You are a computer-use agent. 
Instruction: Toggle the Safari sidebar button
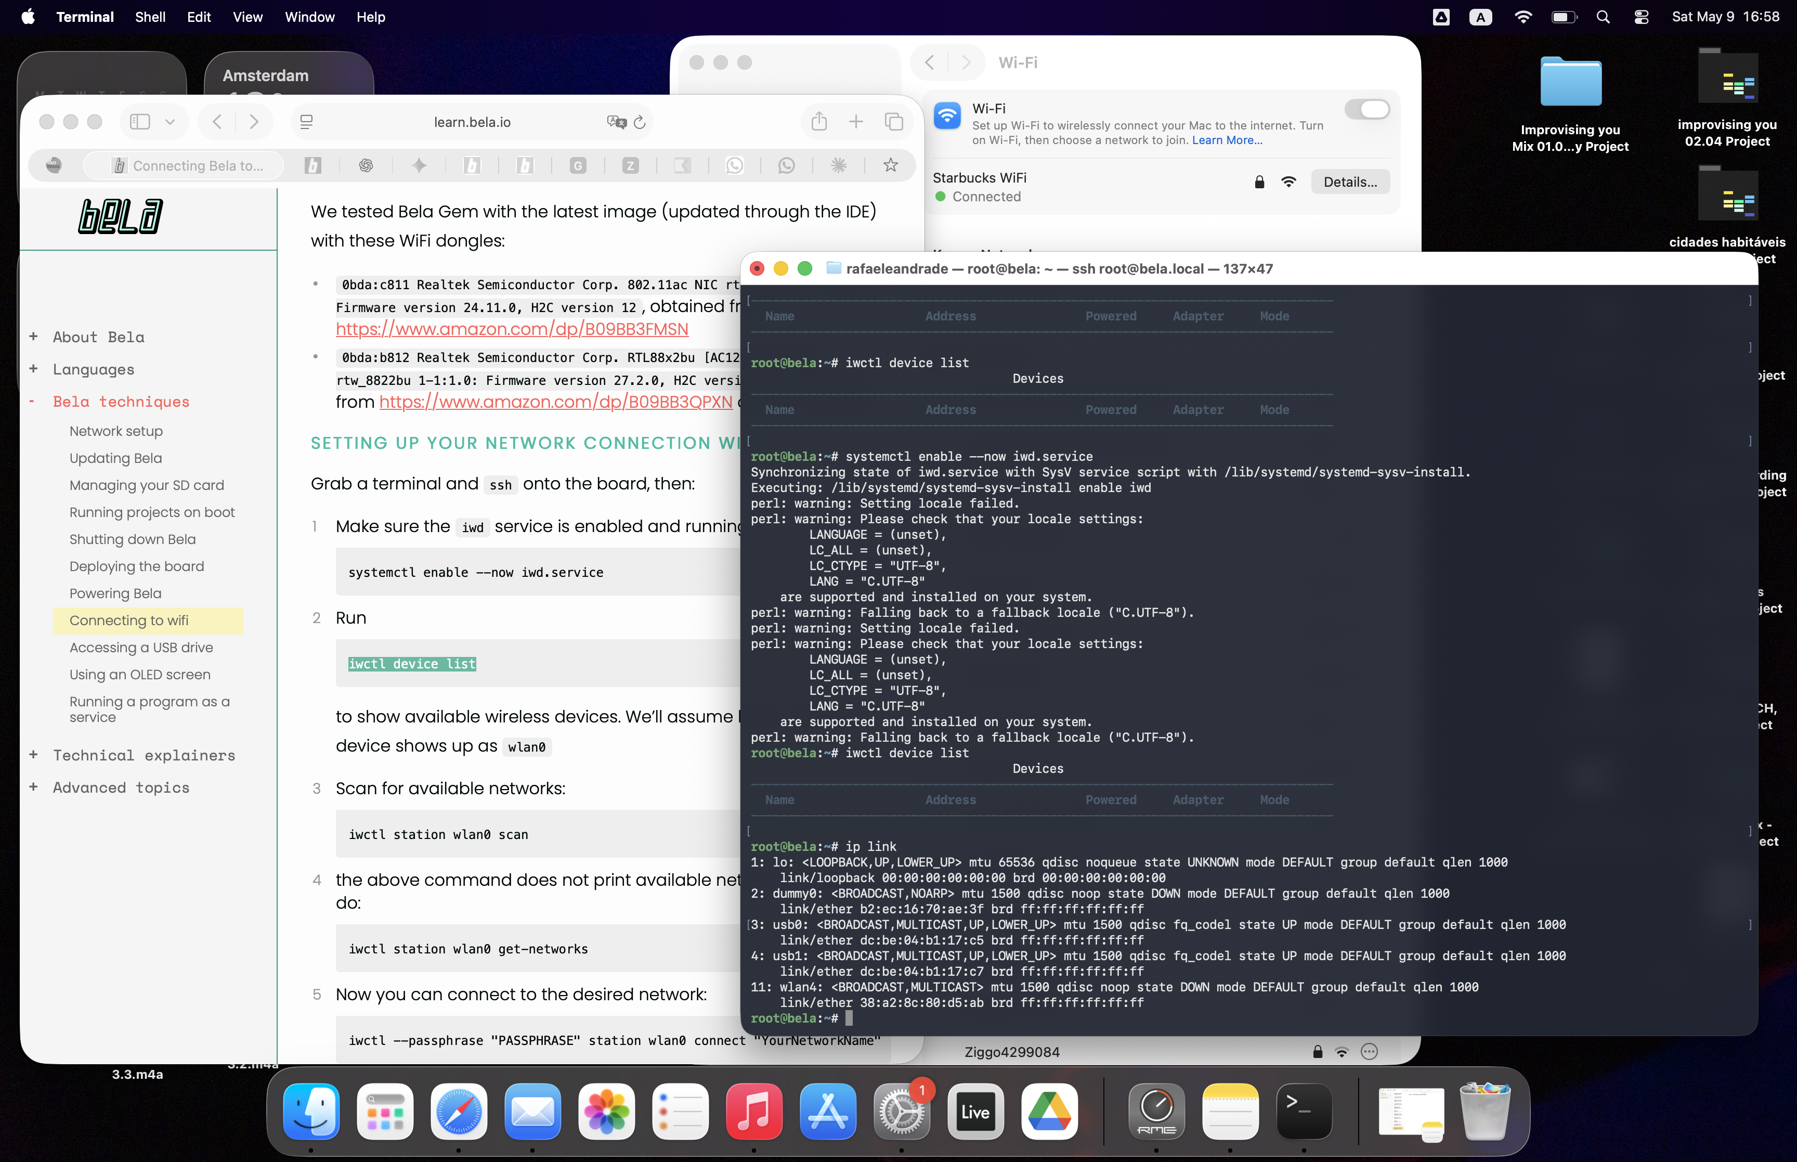click(x=140, y=122)
